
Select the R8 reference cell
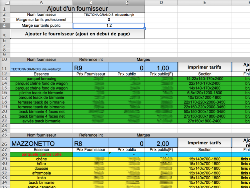(x=91, y=143)
